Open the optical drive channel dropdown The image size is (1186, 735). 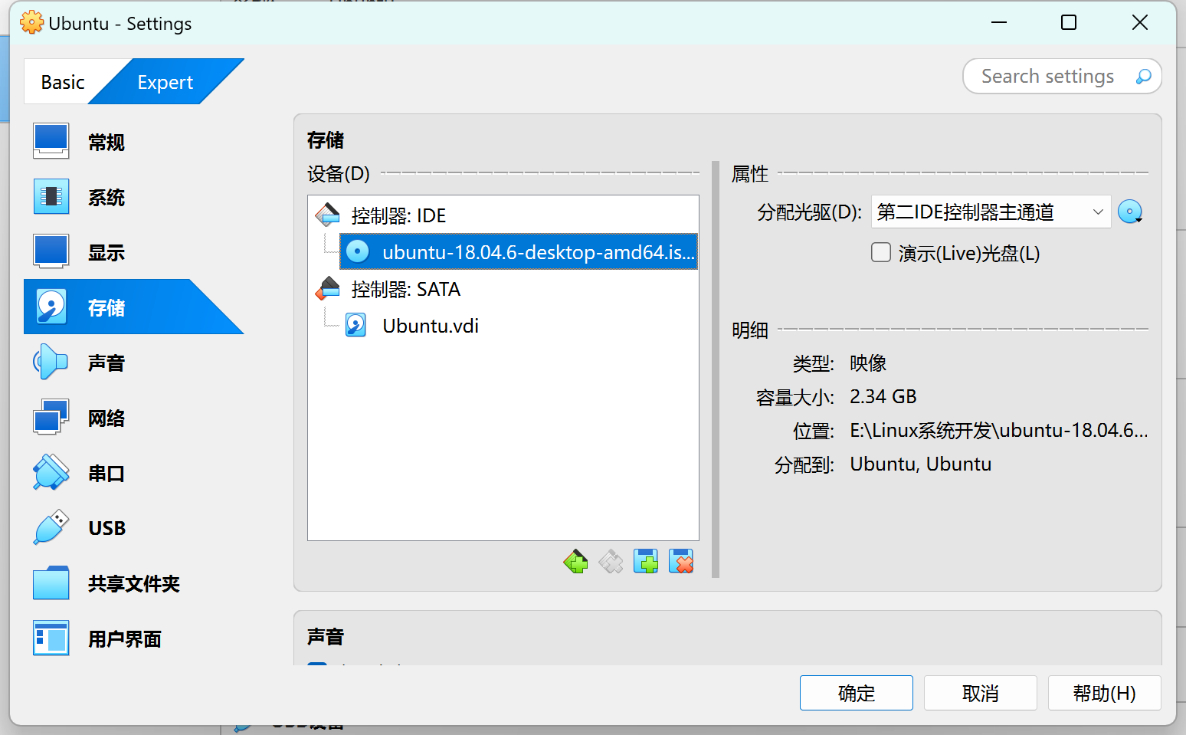click(990, 212)
